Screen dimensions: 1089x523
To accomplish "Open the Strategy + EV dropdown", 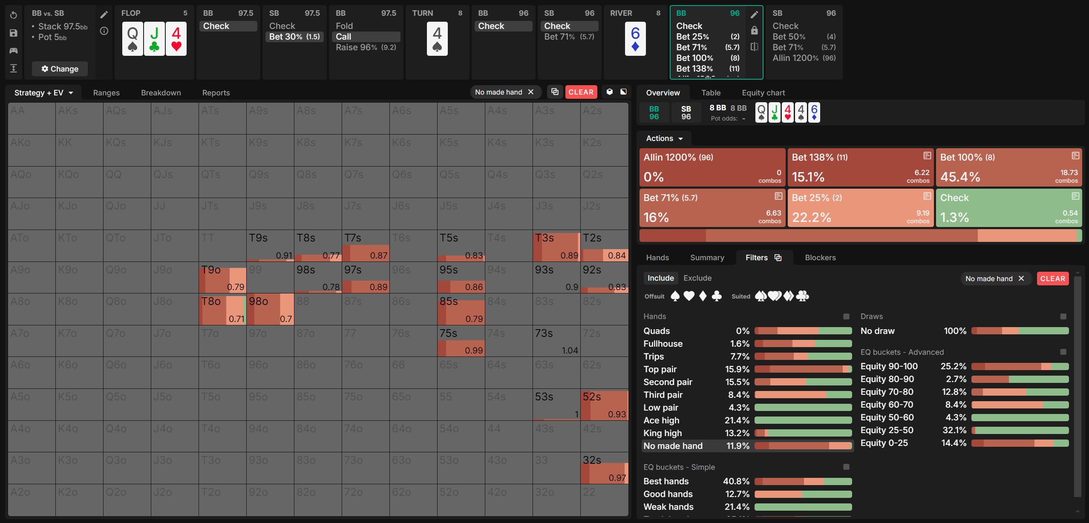I will coord(43,92).
